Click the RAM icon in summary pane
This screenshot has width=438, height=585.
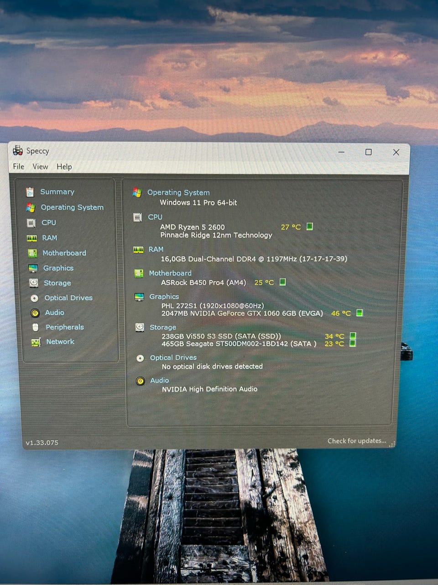[138, 250]
